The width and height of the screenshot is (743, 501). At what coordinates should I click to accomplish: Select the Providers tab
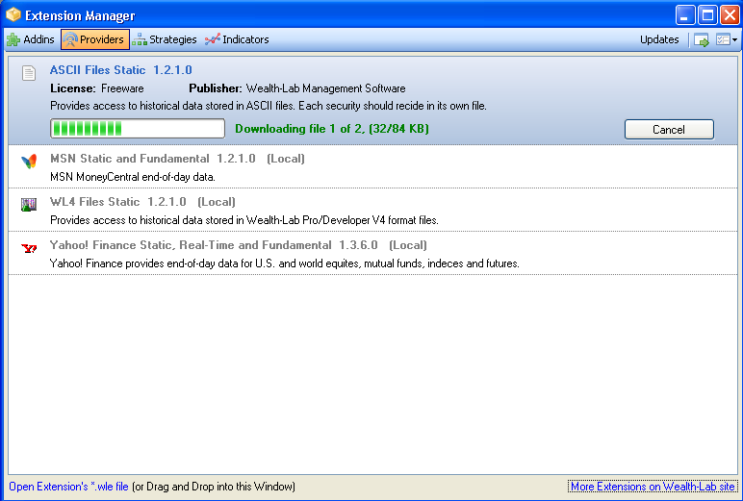pos(94,39)
